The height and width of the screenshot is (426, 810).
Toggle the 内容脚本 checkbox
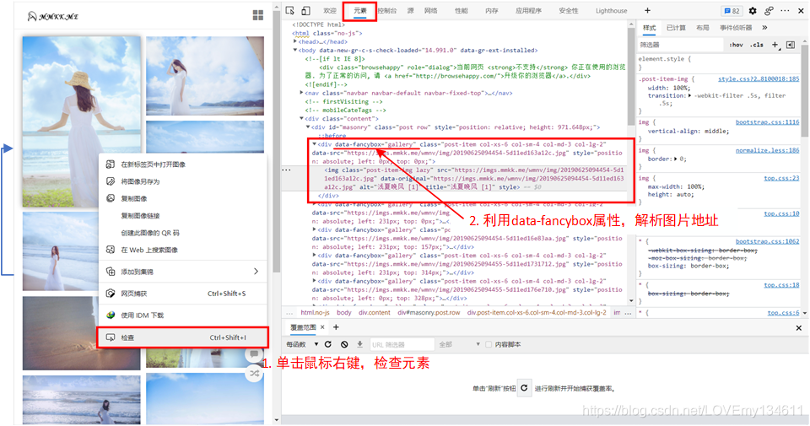click(x=489, y=344)
